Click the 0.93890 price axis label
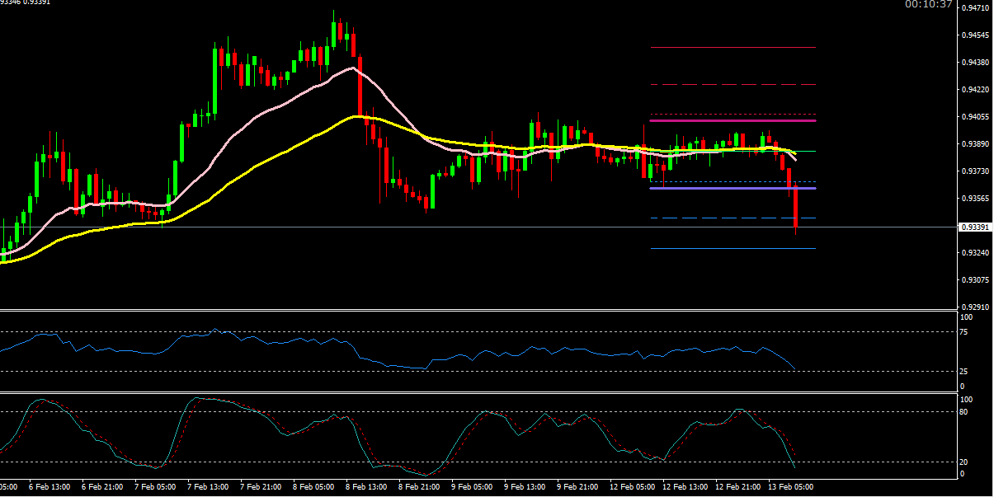This screenshot has width=994, height=497. tap(978, 144)
